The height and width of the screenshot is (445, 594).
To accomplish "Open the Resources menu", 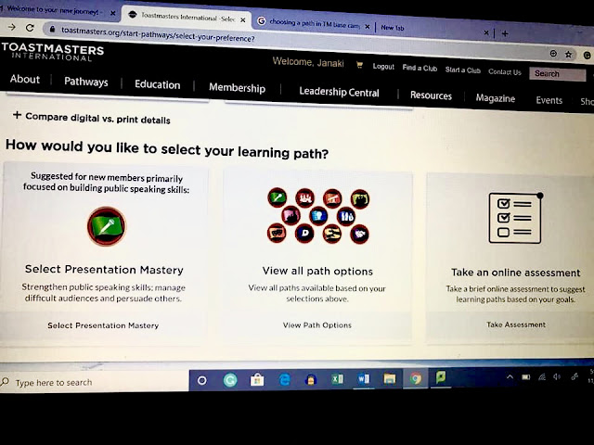I will [431, 95].
